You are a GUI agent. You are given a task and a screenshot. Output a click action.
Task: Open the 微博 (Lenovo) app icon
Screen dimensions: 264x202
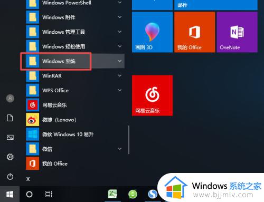33,120
